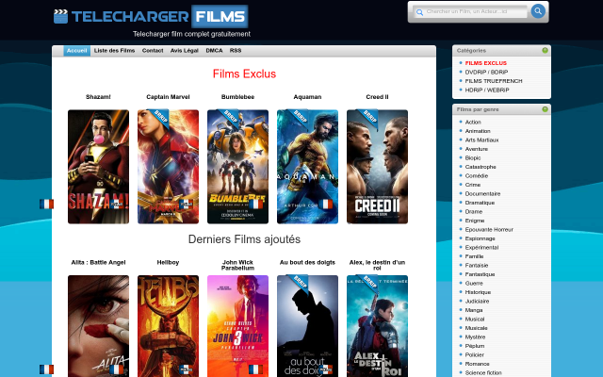This screenshot has width=603, height=377.
Task: Choose the Science fiction genre
Action: 483,373
